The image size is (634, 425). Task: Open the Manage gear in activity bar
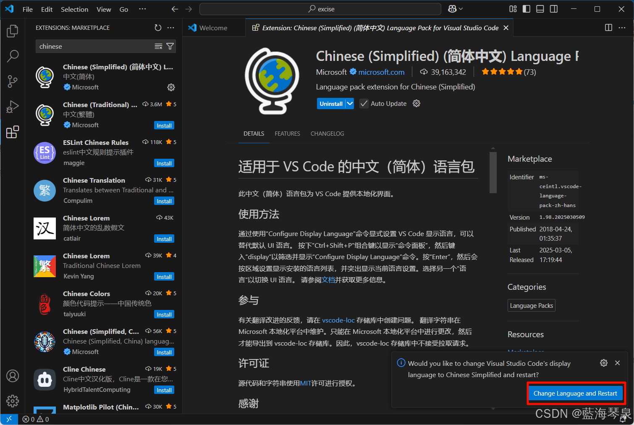tap(13, 401)
